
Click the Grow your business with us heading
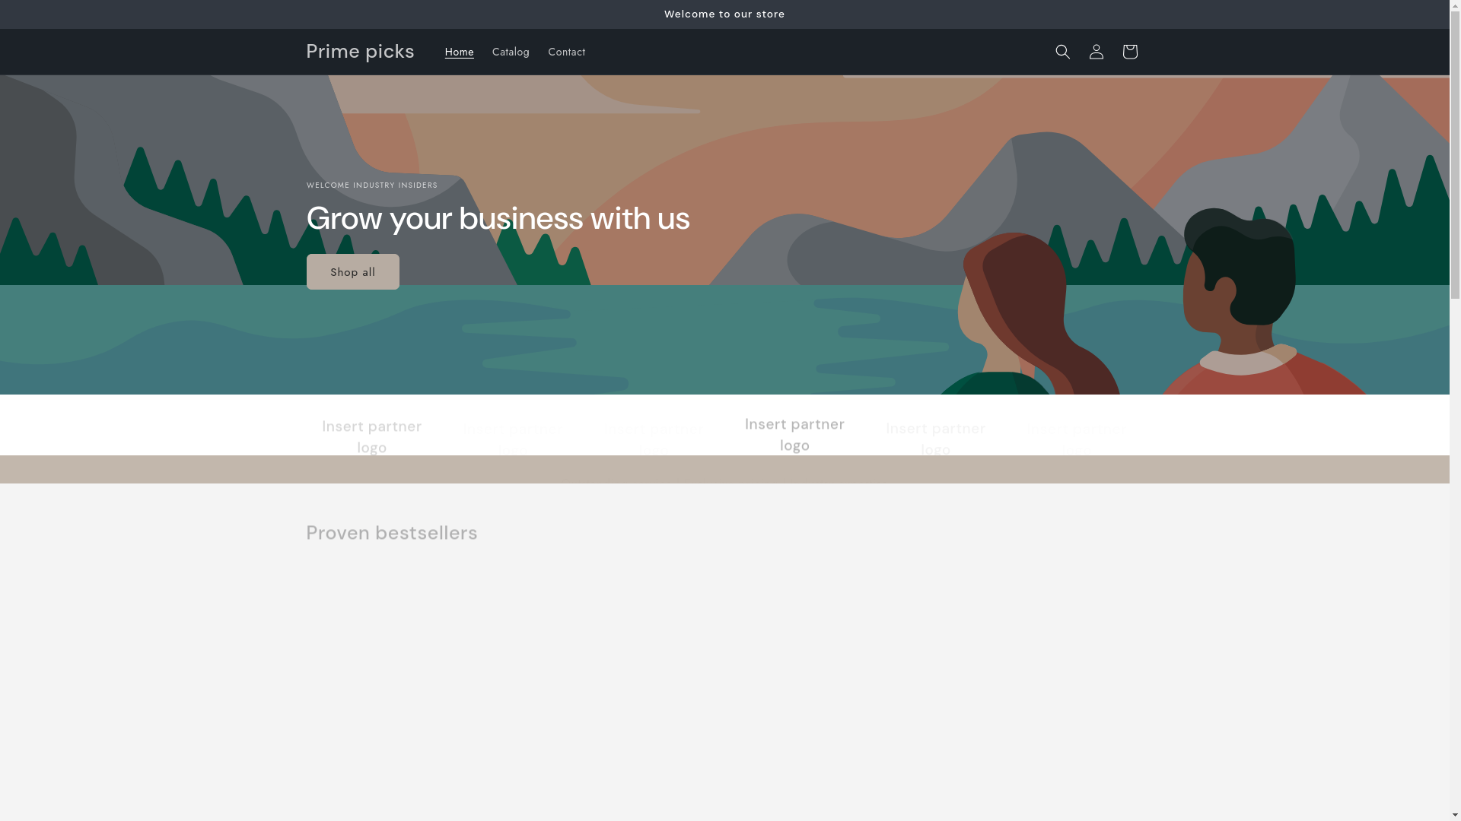point(498,219)
